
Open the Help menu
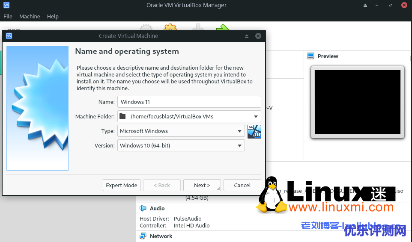[x=53, y=16]
